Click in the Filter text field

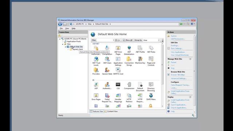104,40
